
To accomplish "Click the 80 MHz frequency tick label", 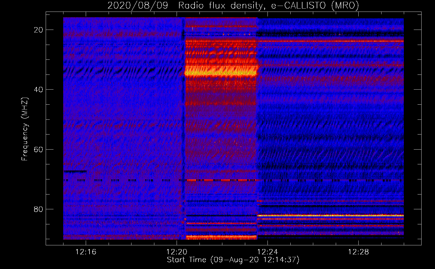I will coord(38,209).
